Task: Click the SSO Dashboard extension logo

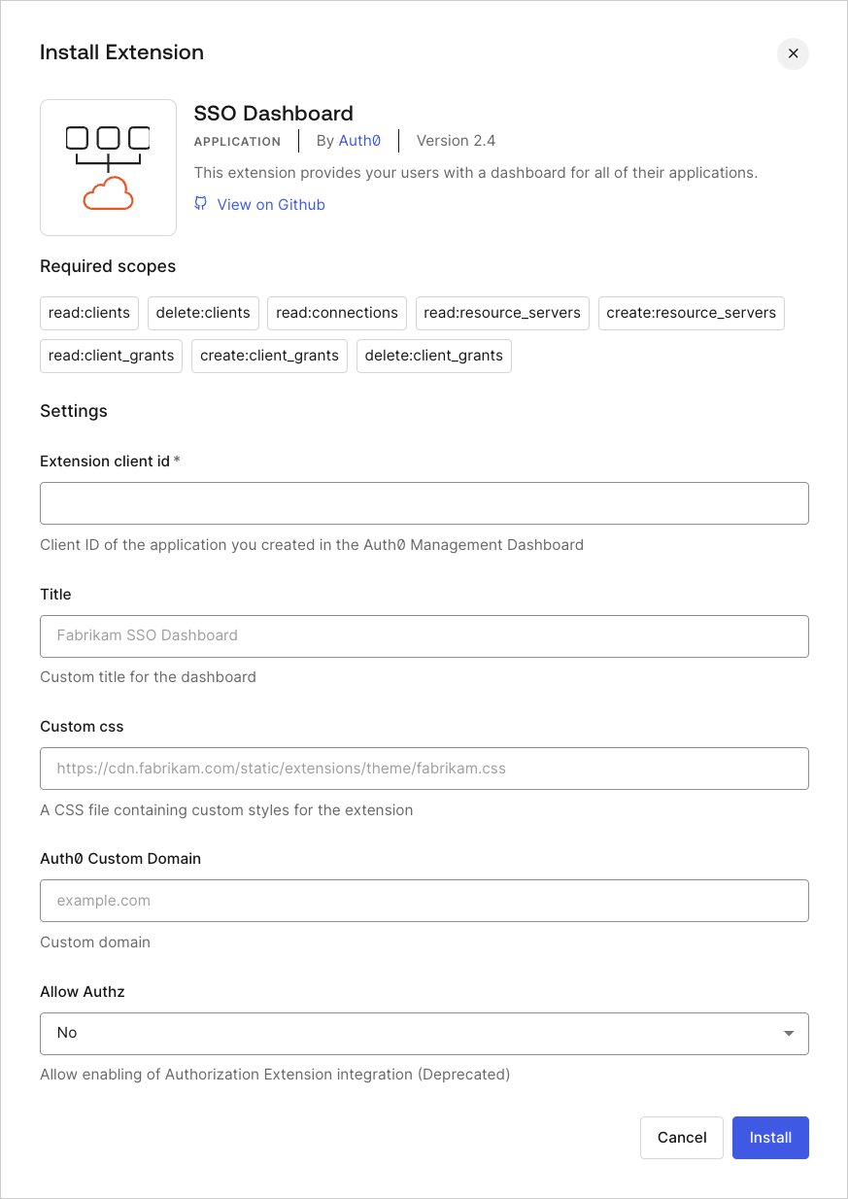Action: coord(108,167)
